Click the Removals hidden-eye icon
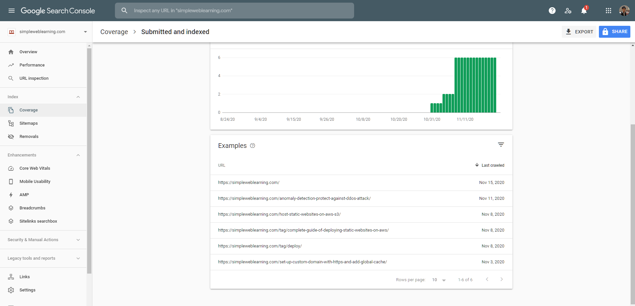Image resolution: width=635 pixels, height=306 pixels. pos(11,137)
